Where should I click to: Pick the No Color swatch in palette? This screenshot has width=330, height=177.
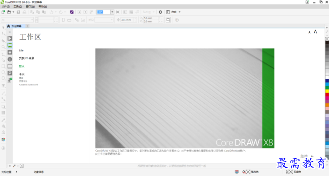point(327,39)
